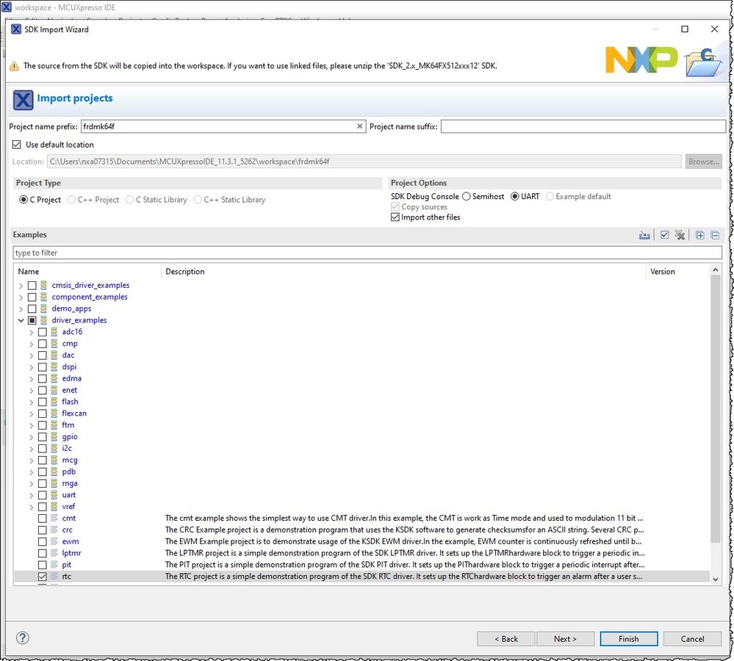Viewport: 734px width, 661px height.
Task: Click the select-all checkmark toolbar icon
Action: [664, 235]
